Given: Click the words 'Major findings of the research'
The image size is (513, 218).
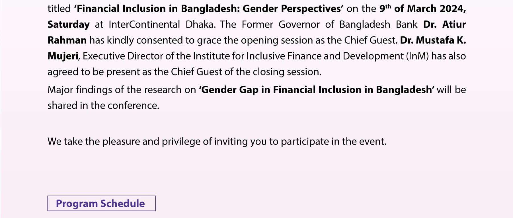Looking at the screenshot, I should click(x=114, y=90).
